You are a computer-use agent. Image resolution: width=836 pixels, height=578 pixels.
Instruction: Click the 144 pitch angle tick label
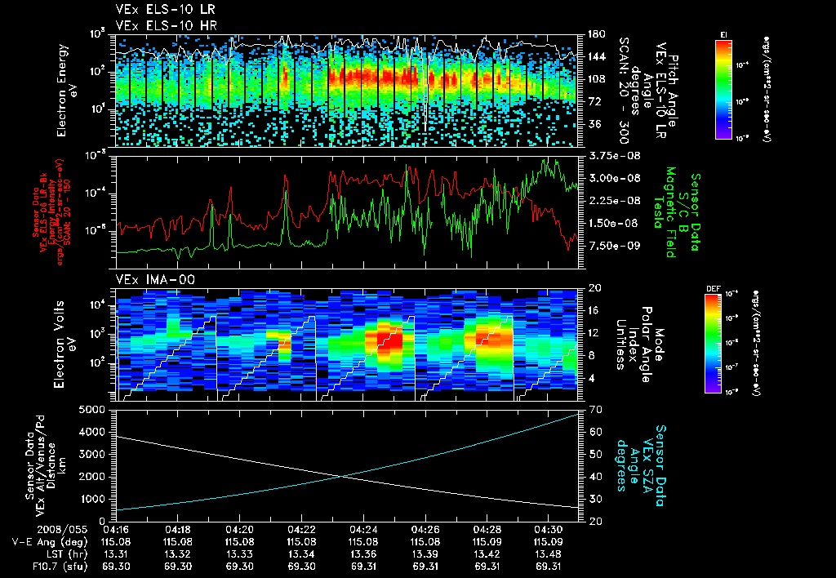(x=596, y=56)
